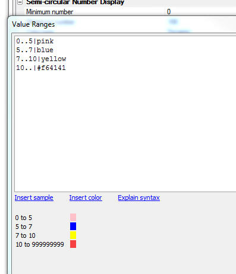Click the line '0..5|pink'
This screenshot has height=274, width=236.
pyautogui.click(x=35, y=41)
